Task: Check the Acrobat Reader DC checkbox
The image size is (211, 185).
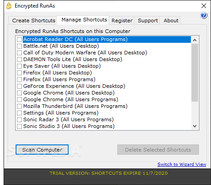Action: click(x=19, y=39)
